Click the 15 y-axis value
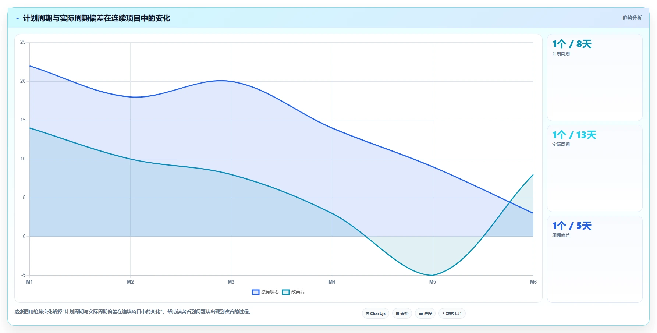 coord(23,120)
